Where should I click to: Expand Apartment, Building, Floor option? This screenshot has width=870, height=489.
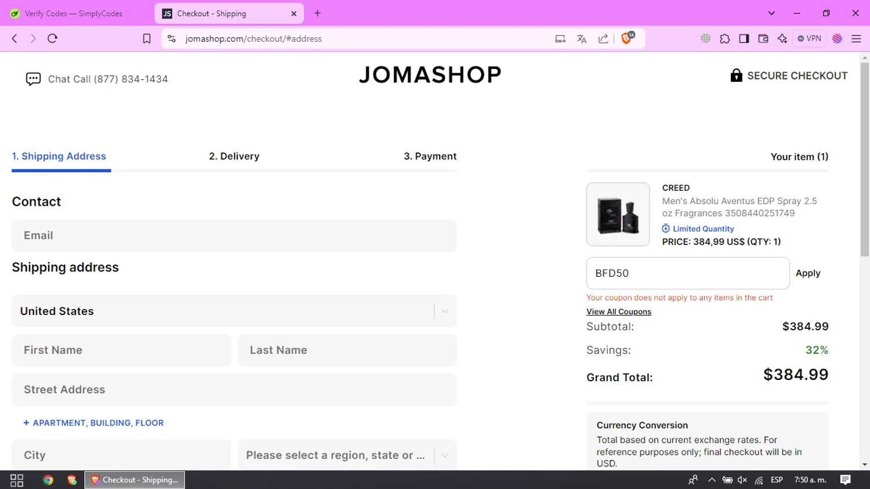(x=93, y=423)
